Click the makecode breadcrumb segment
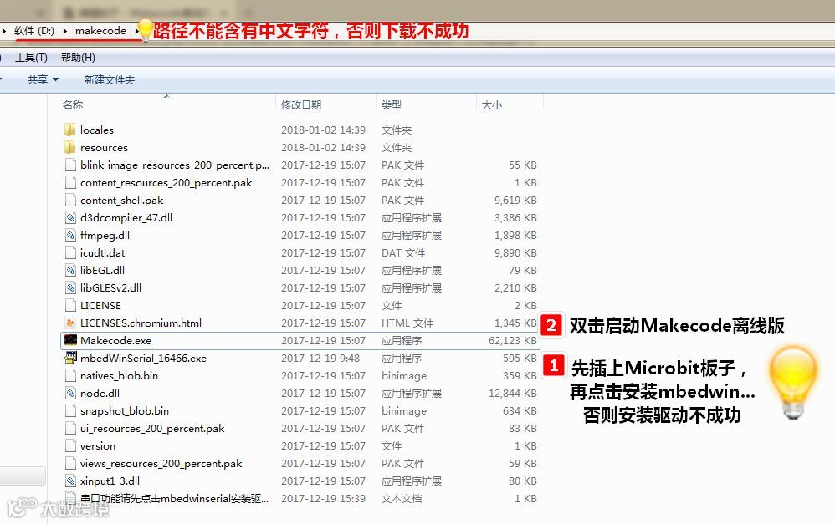Viewport: 835px width, 524px height. click(x=100, y=31)
